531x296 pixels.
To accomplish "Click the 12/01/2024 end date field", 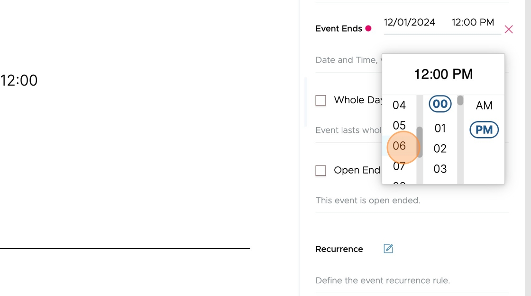I will (x=410, y=22).
